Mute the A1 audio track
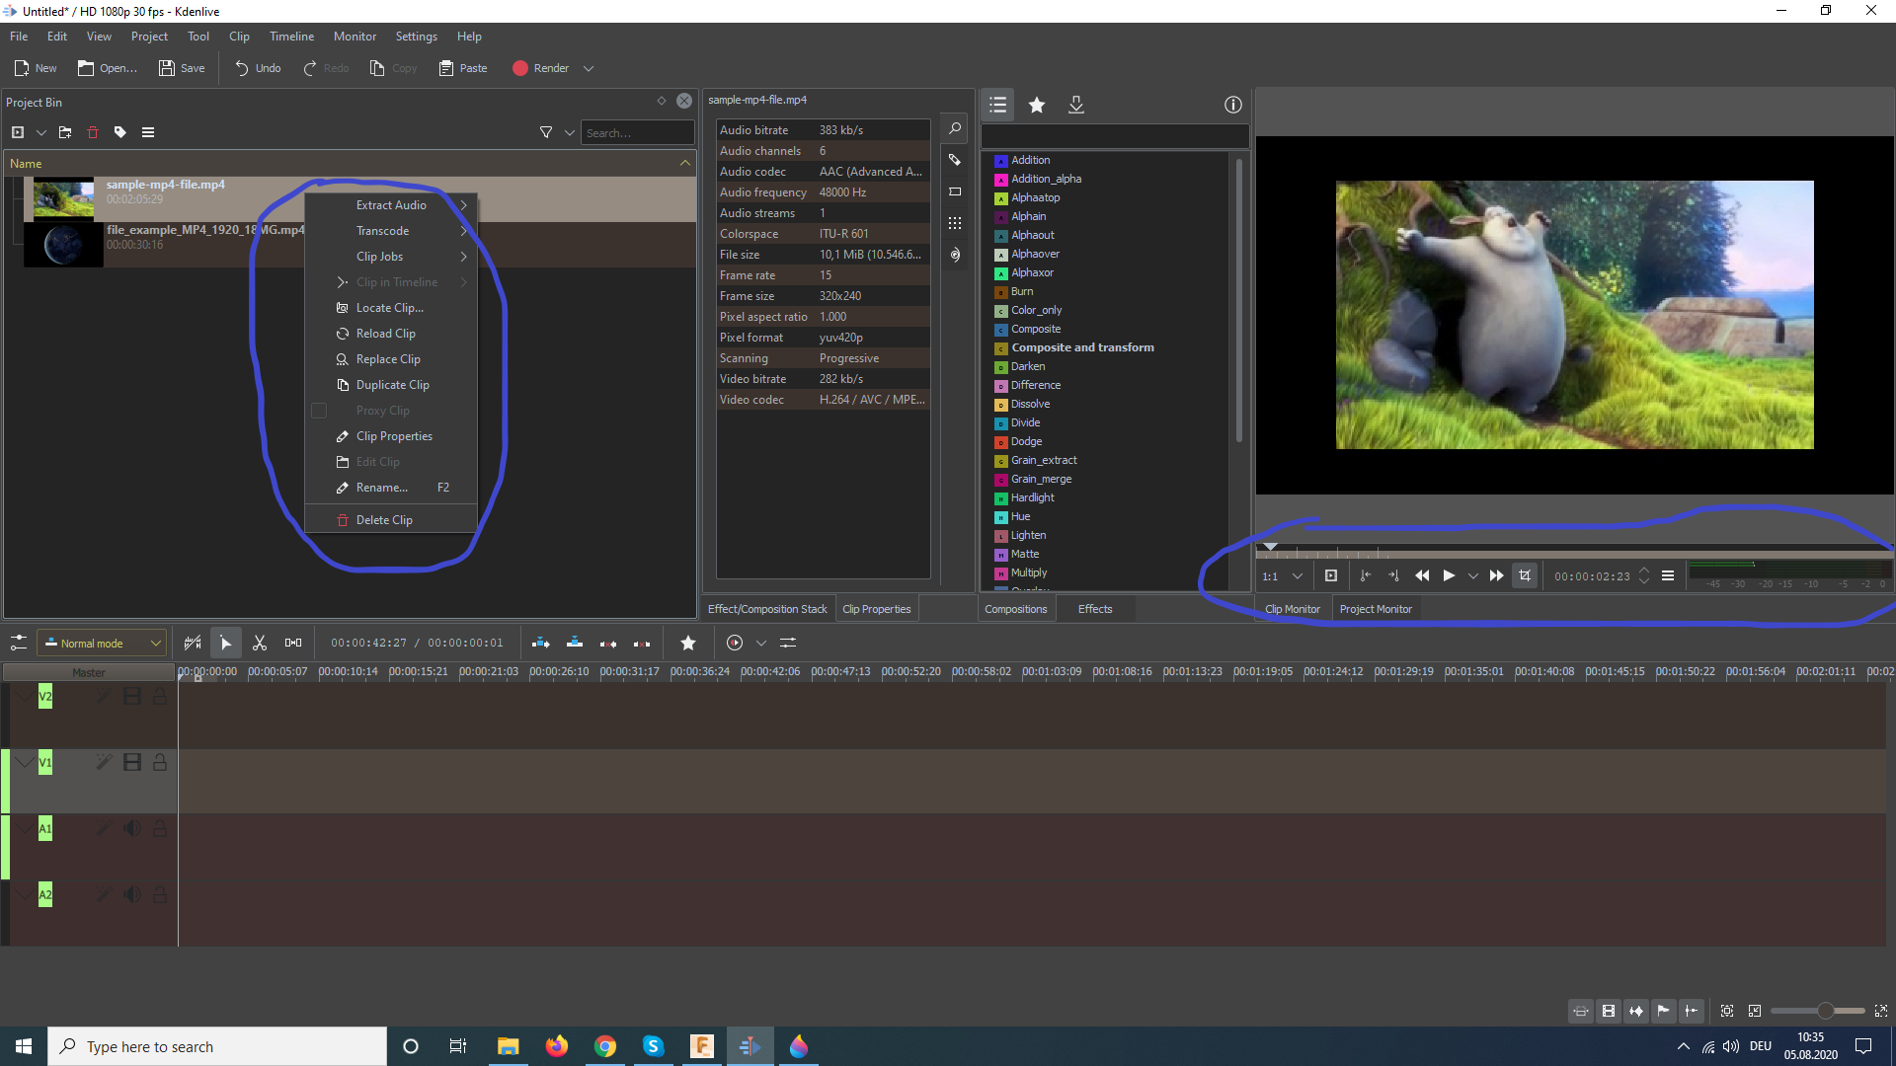 131,828
